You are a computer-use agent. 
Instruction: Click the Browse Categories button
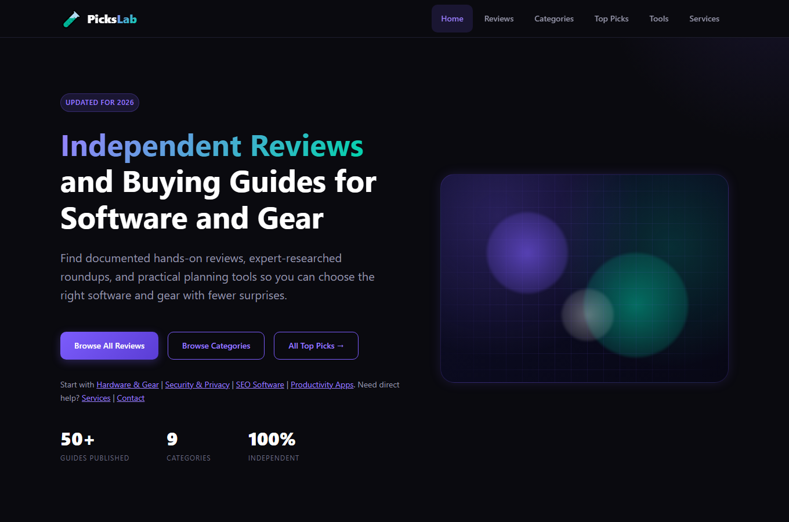[x=216, y=346]
